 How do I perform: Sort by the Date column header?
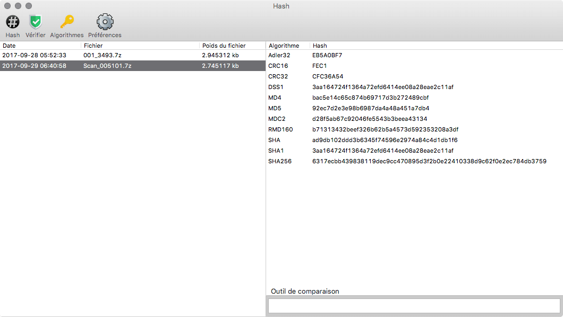(x=40, y=46)
